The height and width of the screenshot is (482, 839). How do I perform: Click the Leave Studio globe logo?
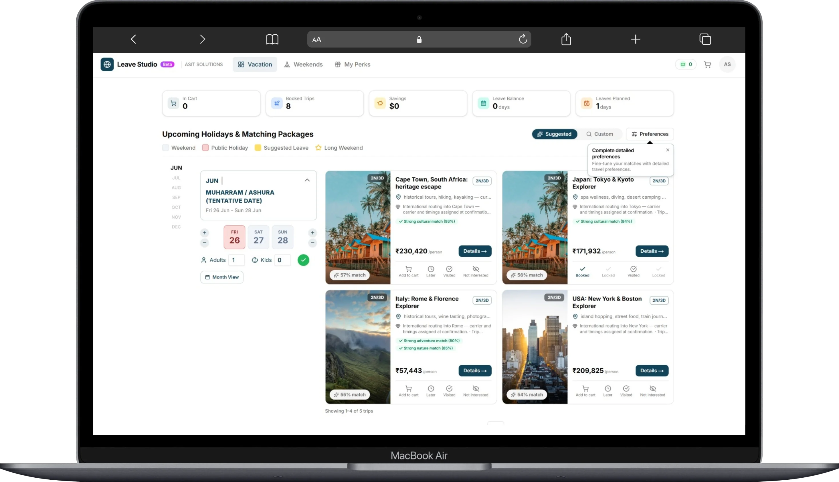[107, 64]
